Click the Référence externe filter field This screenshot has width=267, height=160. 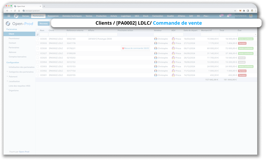pos(77,34)
